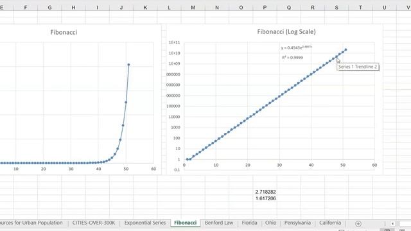
Task: Click the 1E+11 axis label on log chart
Action: tap(174, 42)
